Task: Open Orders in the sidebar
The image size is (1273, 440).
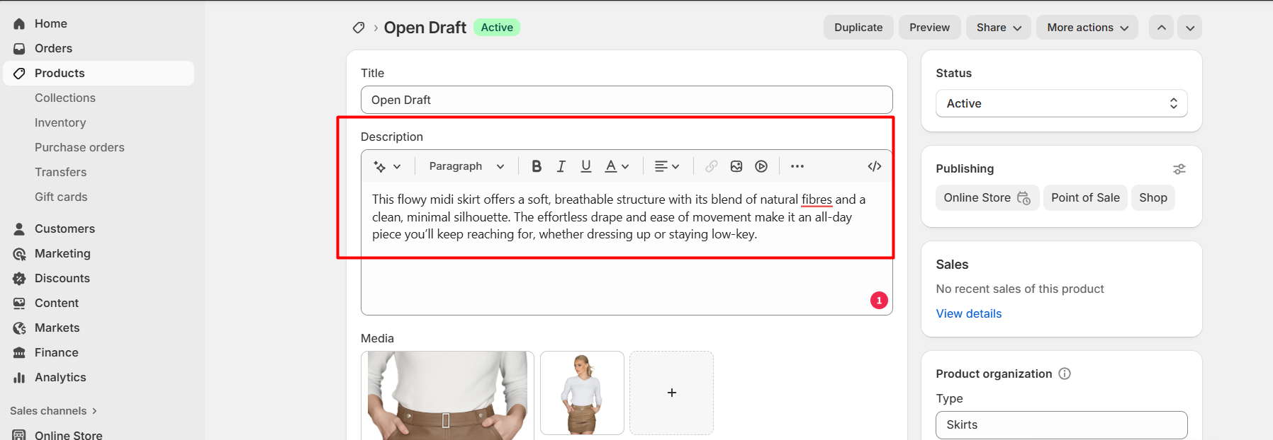Action: click(x=99, y=48)
